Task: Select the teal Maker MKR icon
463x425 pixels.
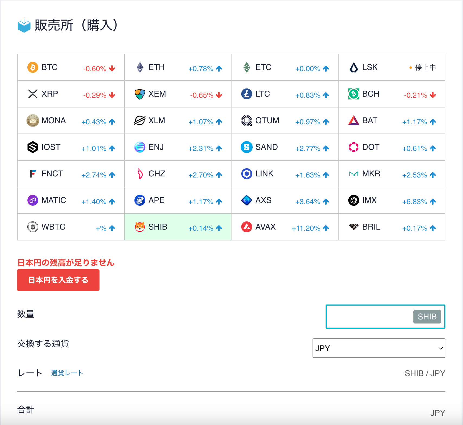Action: 354,174
